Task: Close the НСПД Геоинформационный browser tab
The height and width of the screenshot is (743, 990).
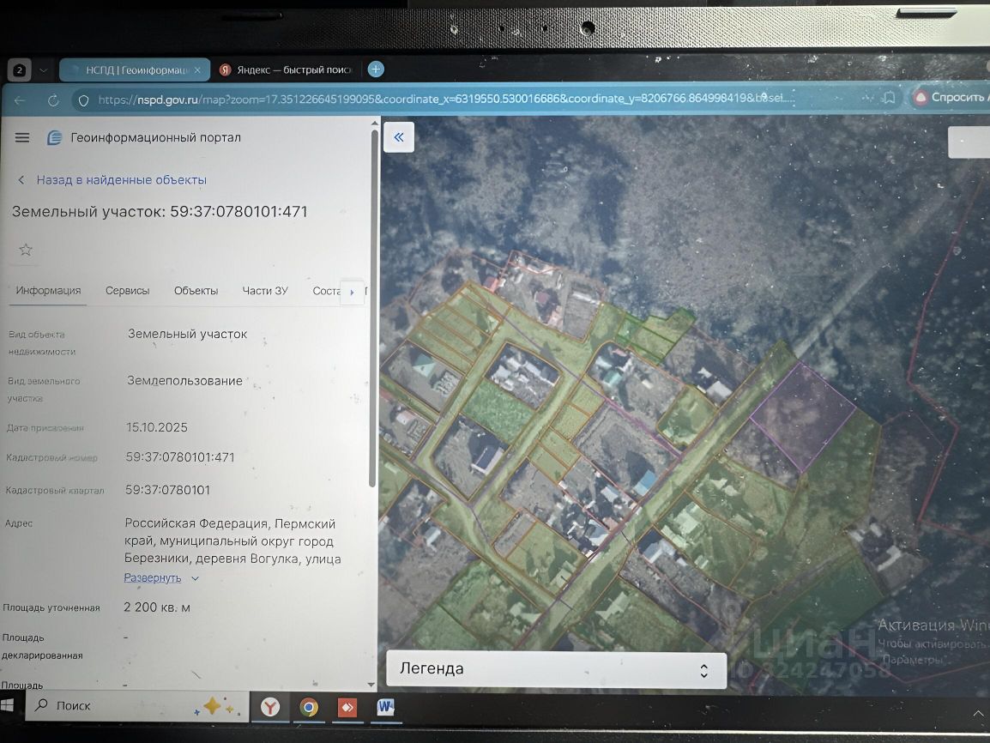Action: [197, 69]
